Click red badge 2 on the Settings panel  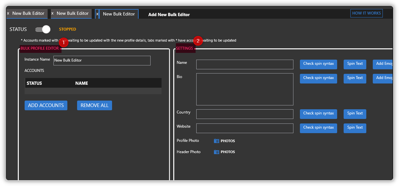point(198,41)
